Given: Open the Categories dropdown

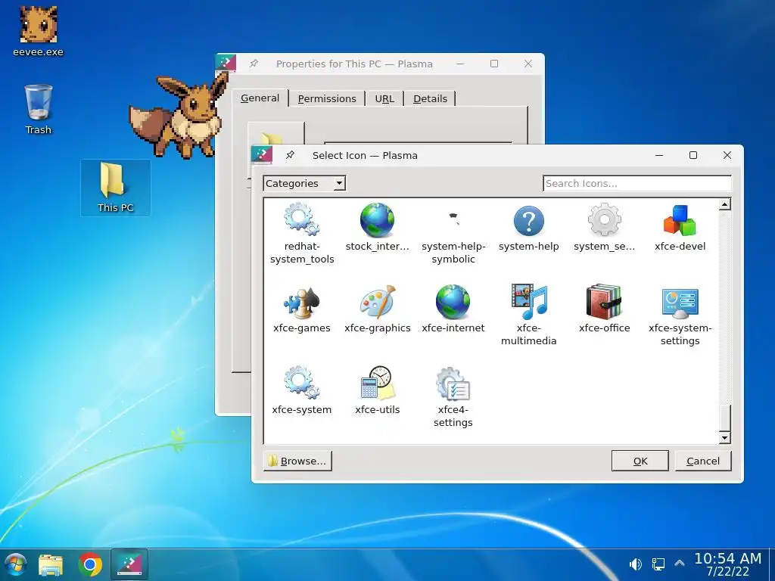Looking at the screenshot, I should click(x=304, y=183).
